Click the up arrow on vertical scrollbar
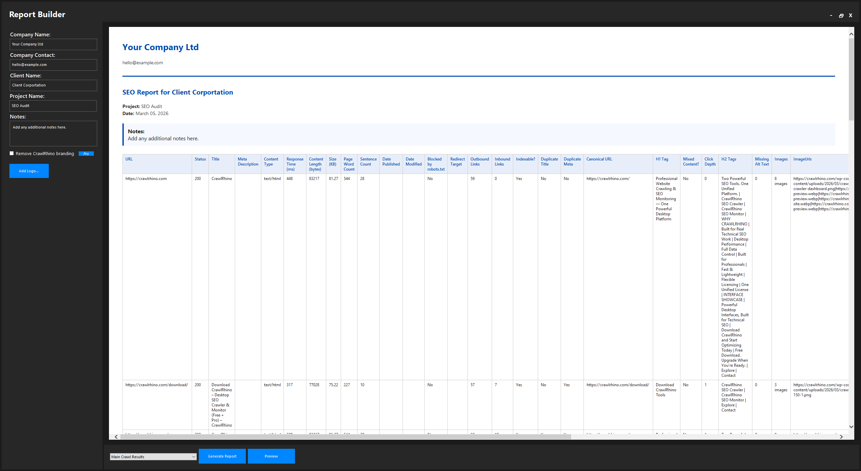 click(x=851, y=34)
